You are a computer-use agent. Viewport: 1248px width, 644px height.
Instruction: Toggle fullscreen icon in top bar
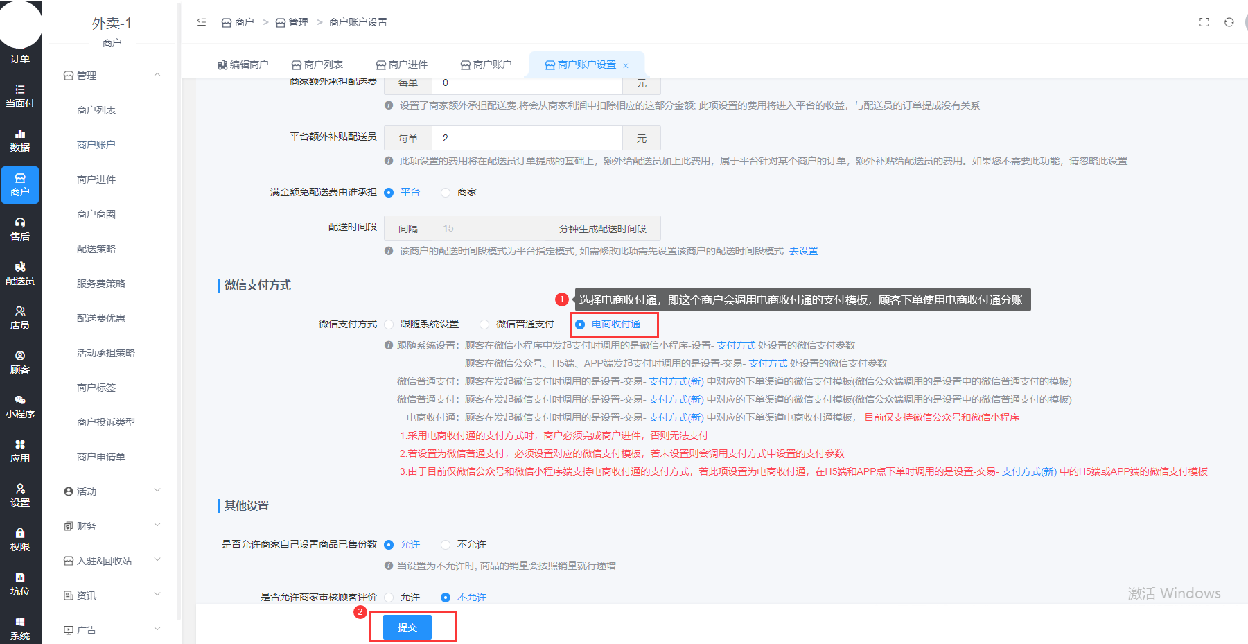tap(1204, 22)
